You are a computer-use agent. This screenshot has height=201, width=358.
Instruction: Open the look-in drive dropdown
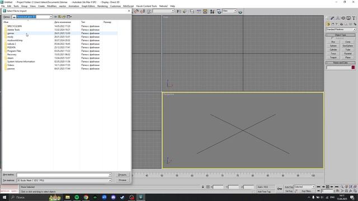coord(51,17)
